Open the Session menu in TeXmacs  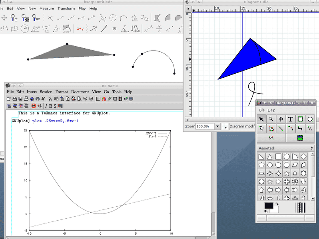click(46, 92)
